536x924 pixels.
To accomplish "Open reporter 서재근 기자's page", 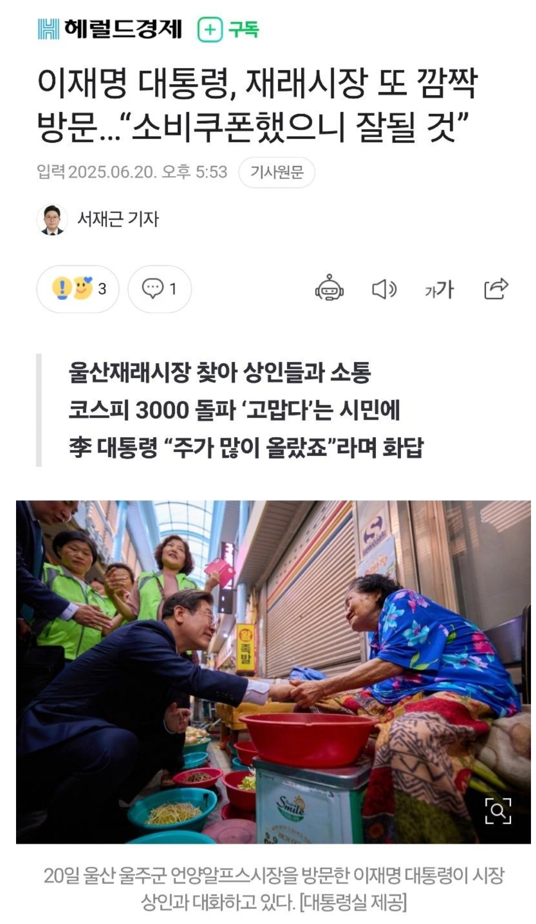I will click(118, 219).
